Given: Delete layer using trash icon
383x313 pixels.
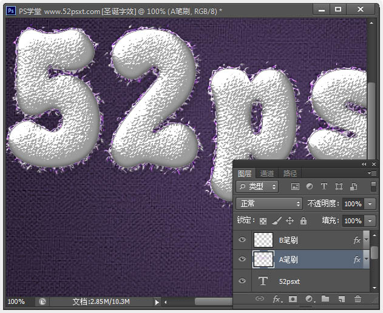Looking at the screenshot, I should click(x=358, y=299).
